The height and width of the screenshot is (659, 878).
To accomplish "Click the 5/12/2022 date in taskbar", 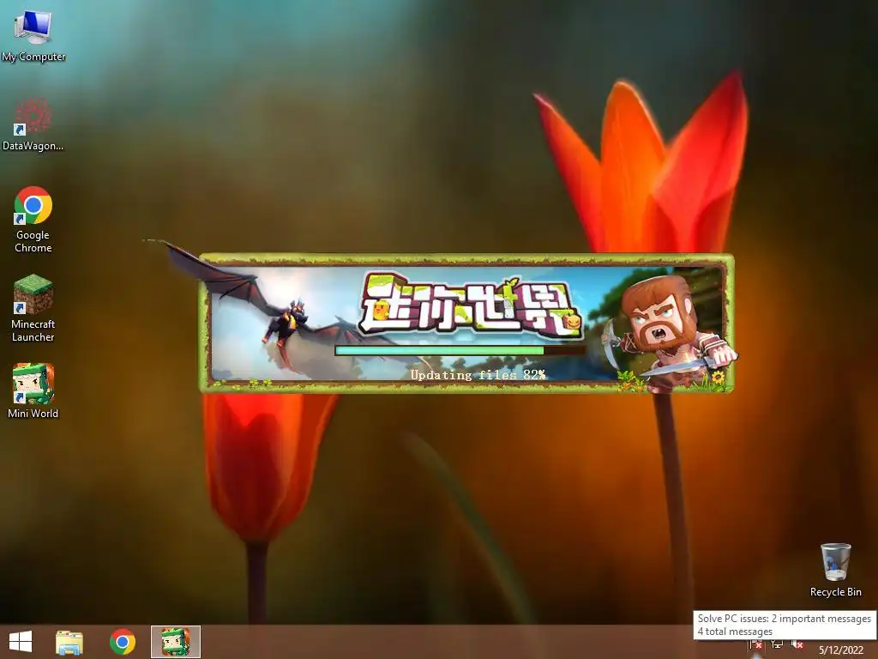I will [x=841, y=650].
